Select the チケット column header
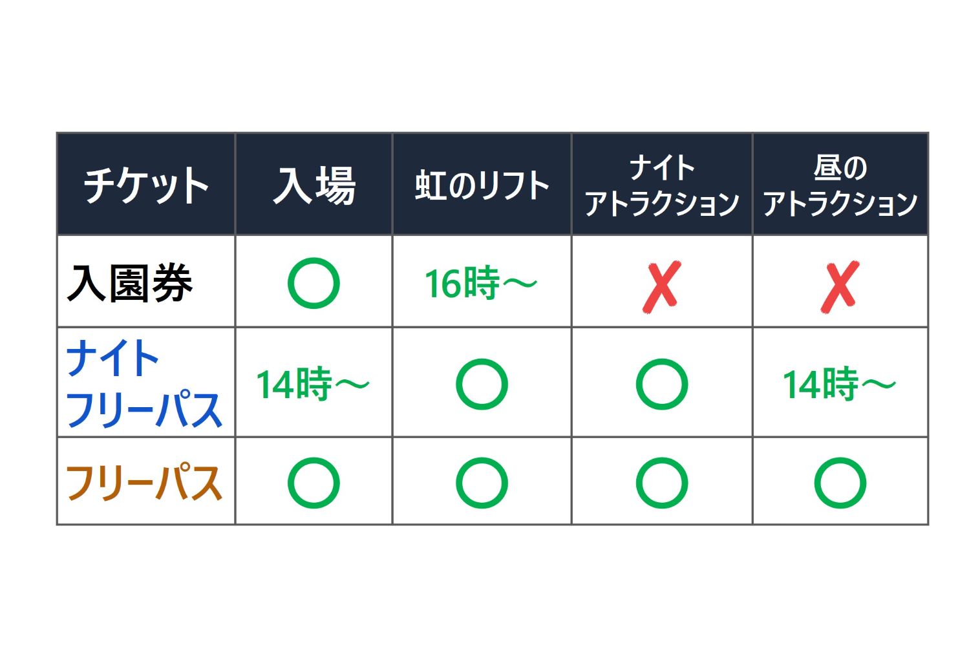The image size is (980, 654). [x=146, y=185]
